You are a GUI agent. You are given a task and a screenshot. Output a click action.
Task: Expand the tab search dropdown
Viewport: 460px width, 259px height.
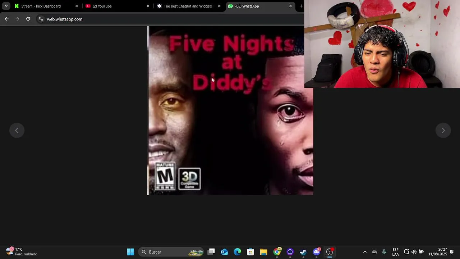(x=6, y=6)
